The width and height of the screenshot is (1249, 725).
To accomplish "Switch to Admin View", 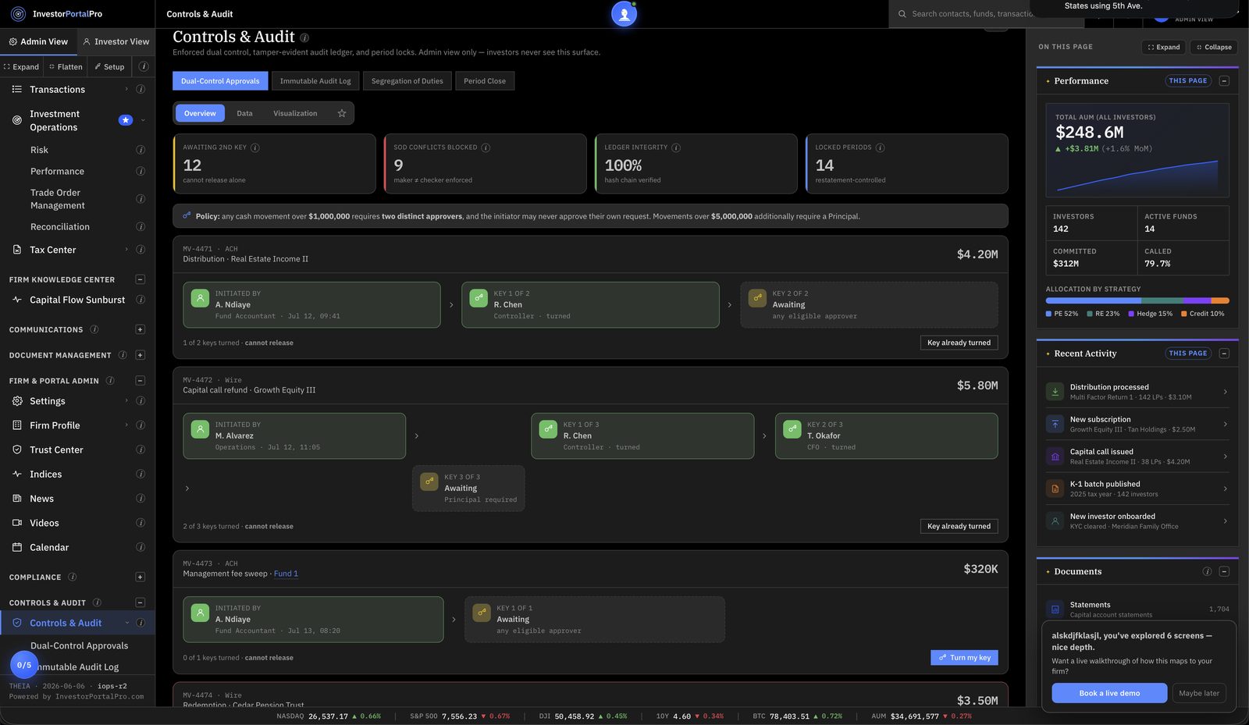I will pos(38,42).
